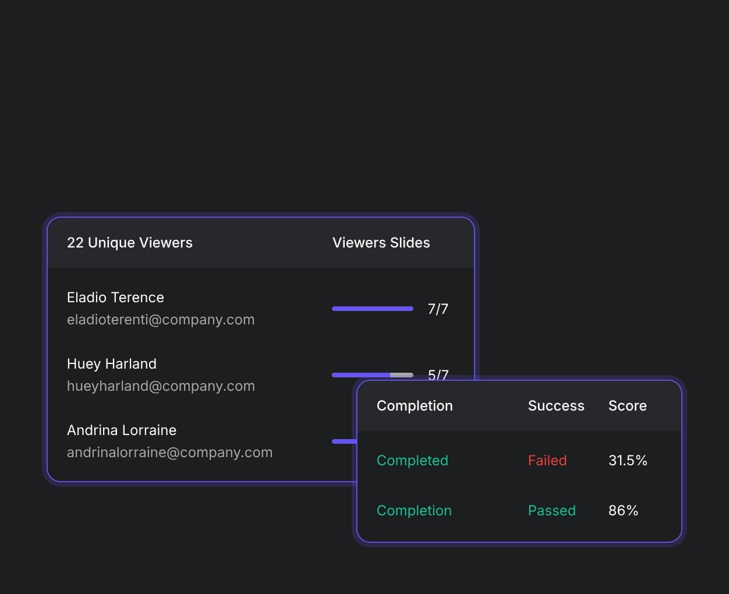This screenshot has width=729, height=594.
Task: Click Andrina Lorraine's progress bar
Action: click(x=344, y=441)
